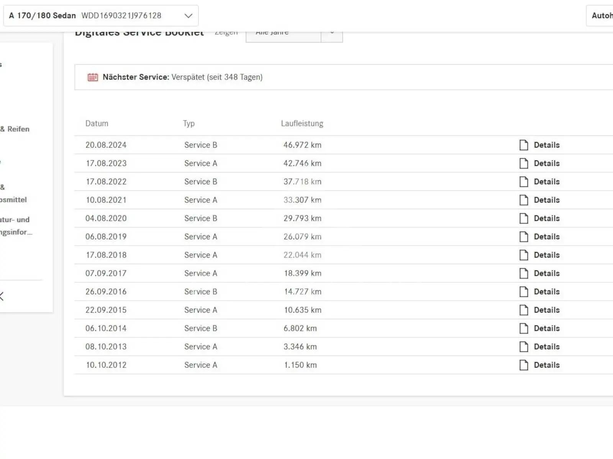Click the red calendar icon beside Nächster Service
613x459 pixels.
pos(93,77)
